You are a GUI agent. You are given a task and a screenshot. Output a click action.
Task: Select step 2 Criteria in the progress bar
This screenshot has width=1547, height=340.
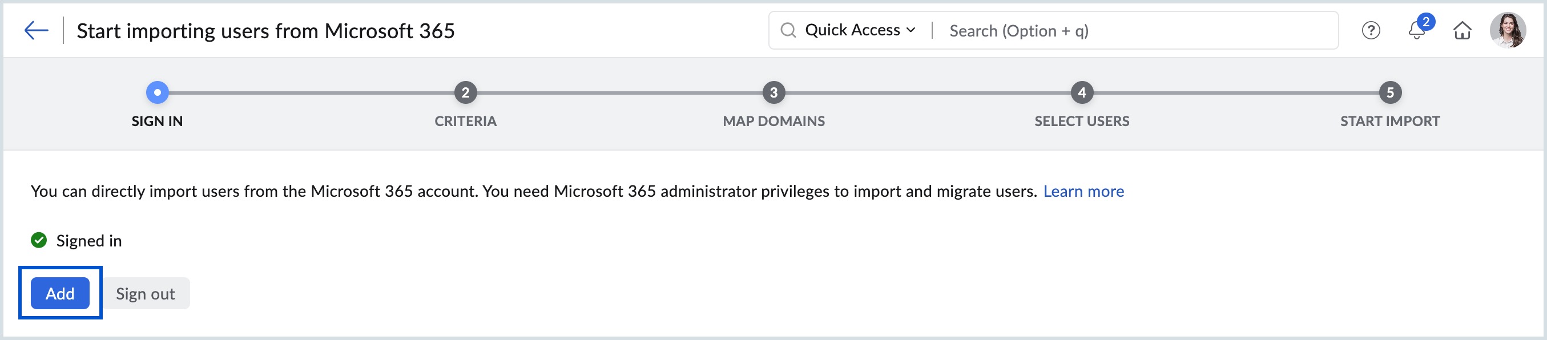click(x=465, y=92)
